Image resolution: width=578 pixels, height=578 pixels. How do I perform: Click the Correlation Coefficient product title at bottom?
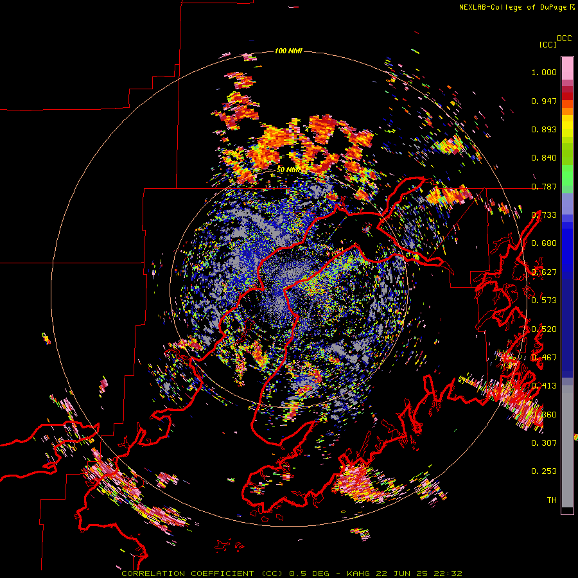pos(292,574)
